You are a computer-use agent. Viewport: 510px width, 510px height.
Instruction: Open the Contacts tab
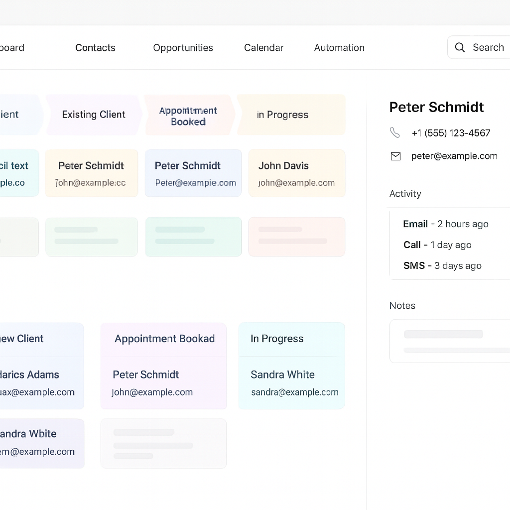pyautogui.click(x=95, y=48)
